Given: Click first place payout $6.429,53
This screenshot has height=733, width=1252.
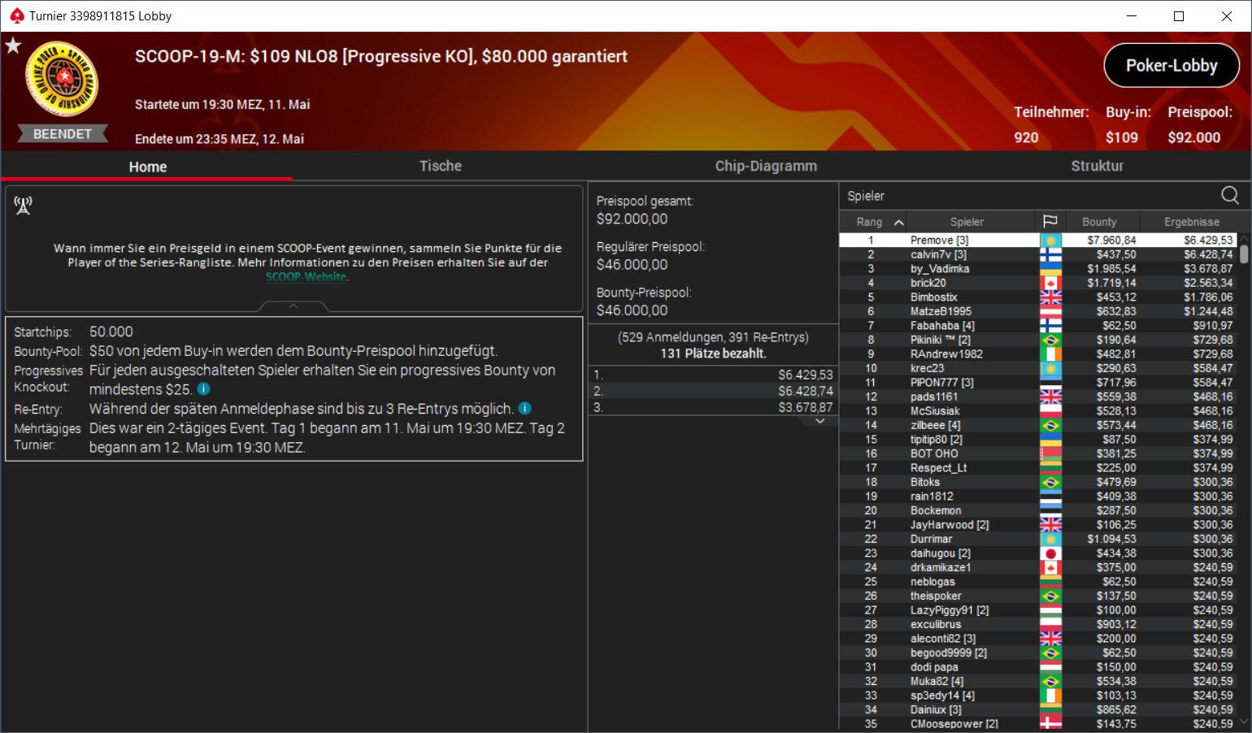Looking at the screenshot, I should [x=805, y=375].
